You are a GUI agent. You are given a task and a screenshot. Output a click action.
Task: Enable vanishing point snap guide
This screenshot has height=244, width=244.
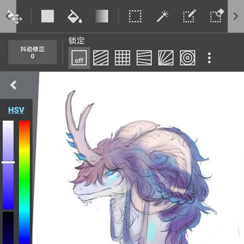tap(144, 58)
